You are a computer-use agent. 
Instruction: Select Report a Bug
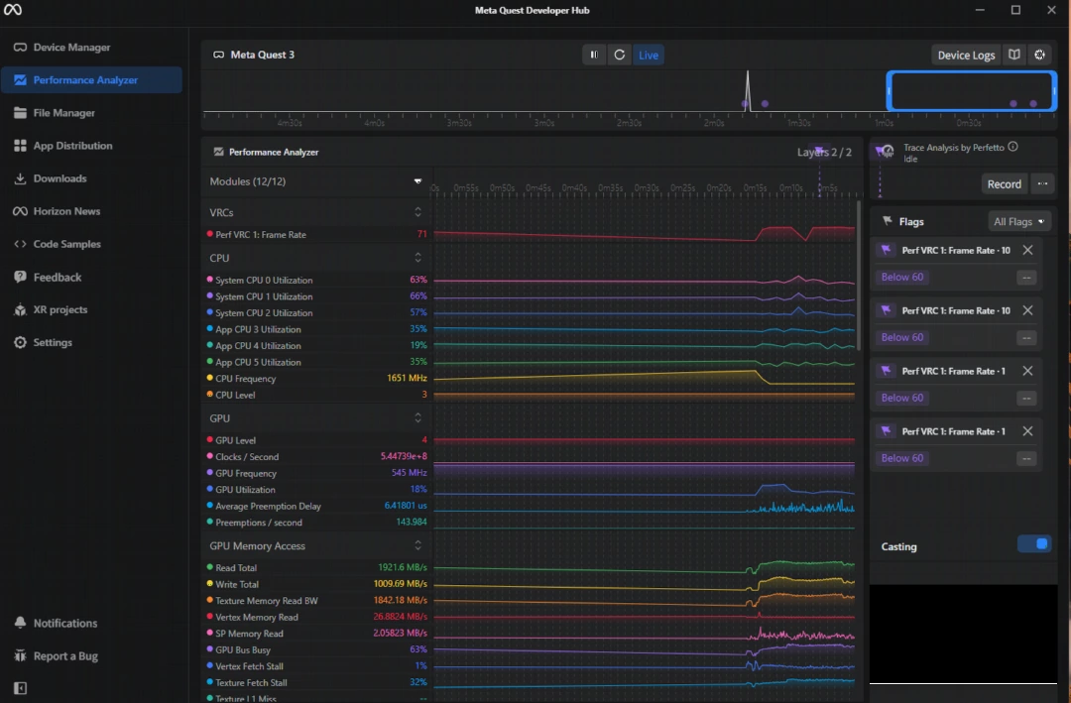(91, 655)
